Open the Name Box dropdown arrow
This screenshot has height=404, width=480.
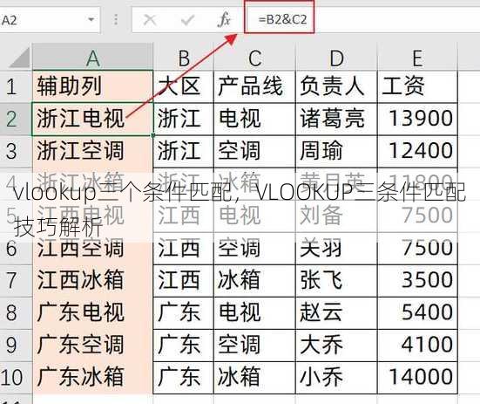pos(91,20)
